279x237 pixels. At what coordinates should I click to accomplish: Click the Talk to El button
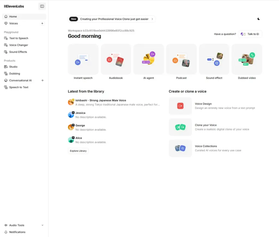tap(250, 34)
